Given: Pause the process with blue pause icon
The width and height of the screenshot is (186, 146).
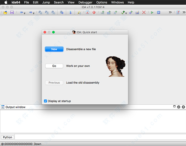Looking at the screenshot, I should tap(159, 12).
